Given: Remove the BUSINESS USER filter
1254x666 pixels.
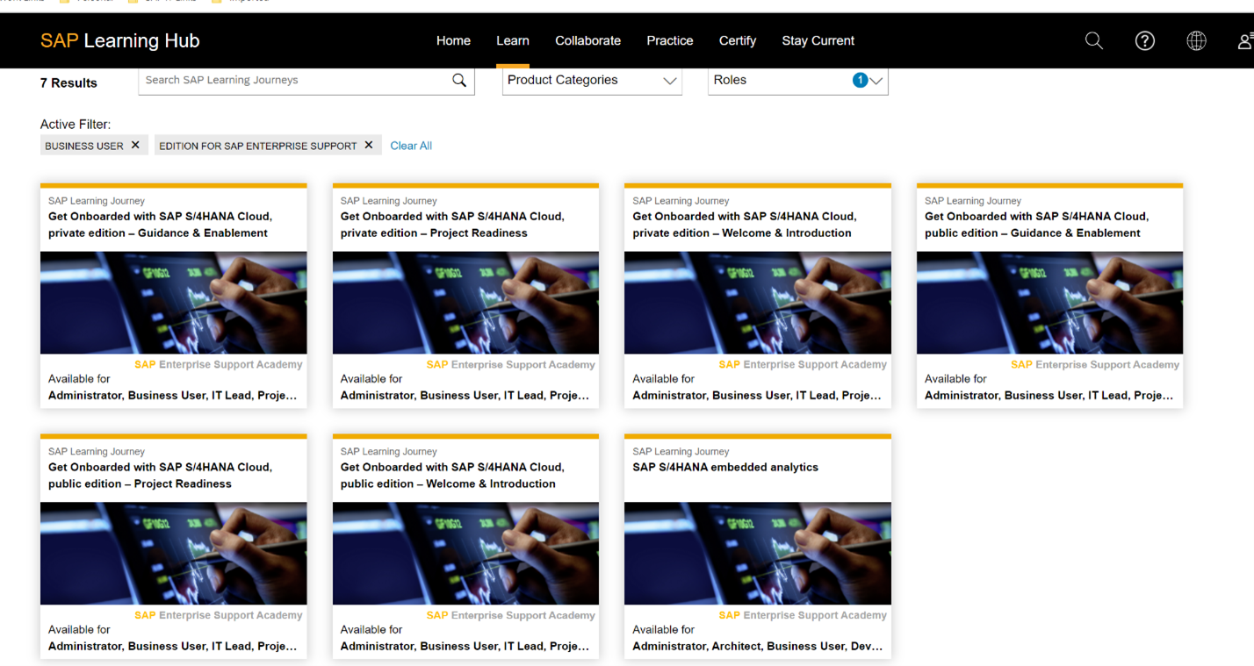Looking at the screenshot, I should point(135,145).
